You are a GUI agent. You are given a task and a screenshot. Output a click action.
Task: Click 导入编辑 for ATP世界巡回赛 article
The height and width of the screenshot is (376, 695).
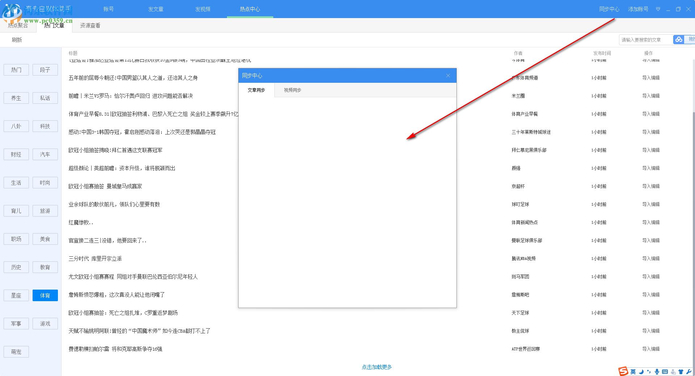click(651, 349)
